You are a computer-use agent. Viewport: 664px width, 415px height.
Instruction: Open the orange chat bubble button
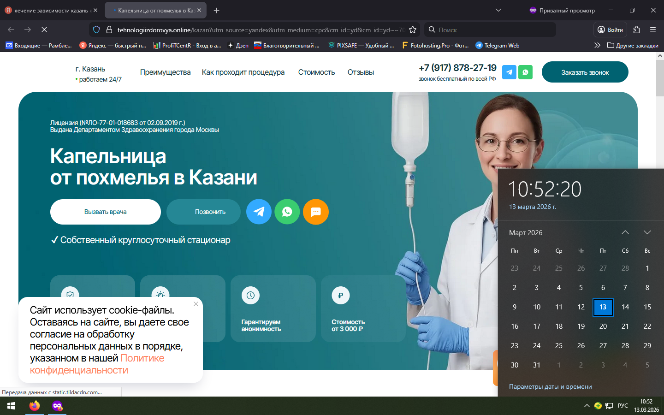(316, 212)
